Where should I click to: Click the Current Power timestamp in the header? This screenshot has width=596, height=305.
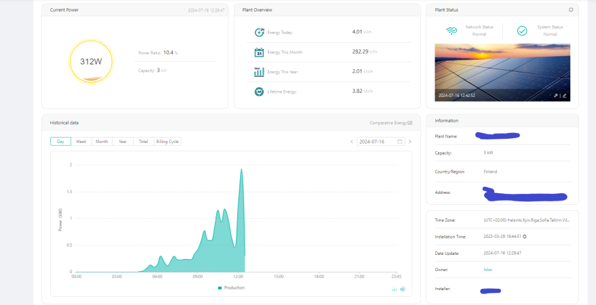pos(206,10)
